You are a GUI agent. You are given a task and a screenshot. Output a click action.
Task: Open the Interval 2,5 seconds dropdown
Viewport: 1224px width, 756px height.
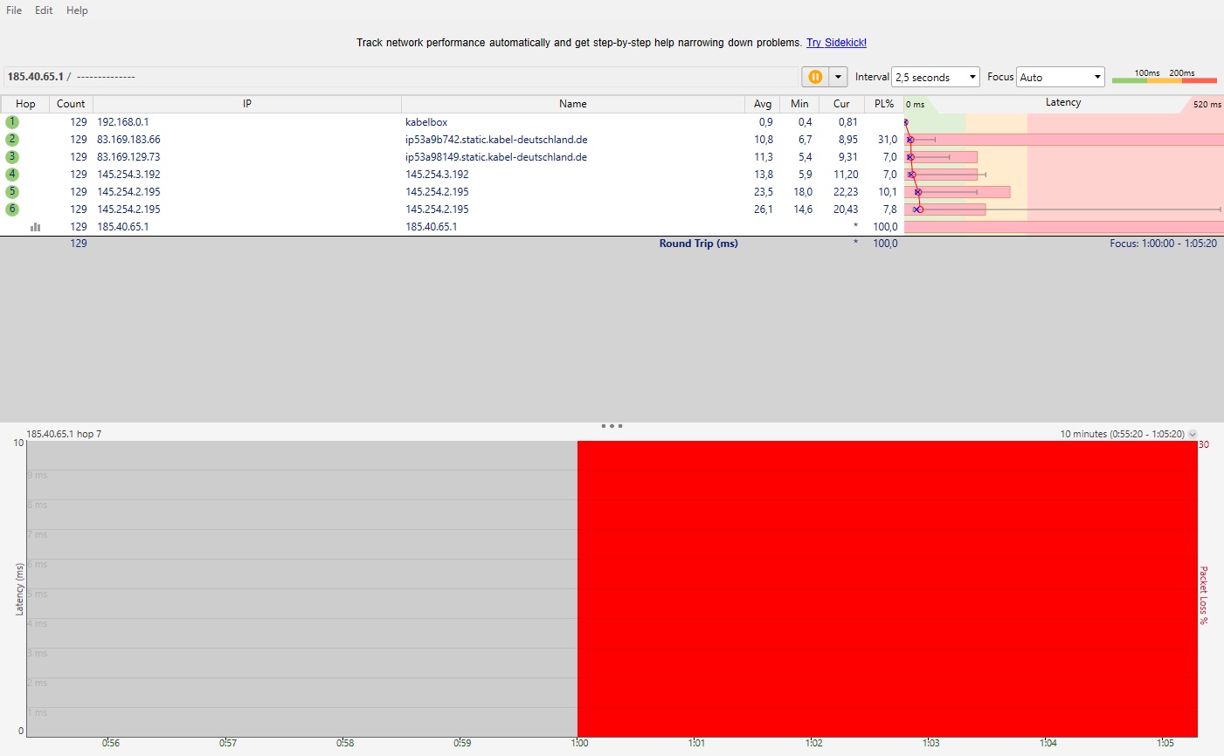pyautogui.click(x=936, y=77)
